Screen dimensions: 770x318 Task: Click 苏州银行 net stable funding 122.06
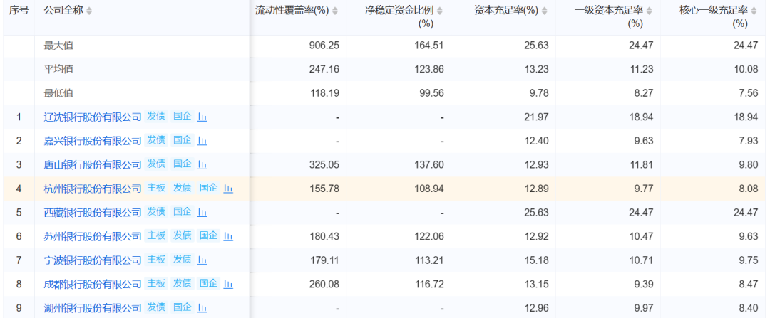click(x=430, y=236)
